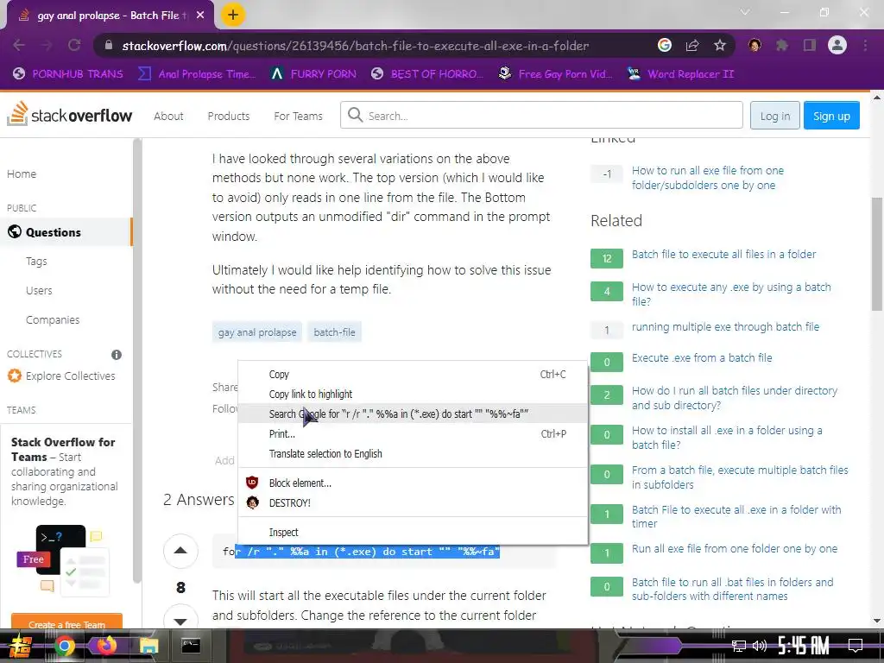Reload the current page
The height and width of the screenshot is (663, 884).
click(74, 46)
